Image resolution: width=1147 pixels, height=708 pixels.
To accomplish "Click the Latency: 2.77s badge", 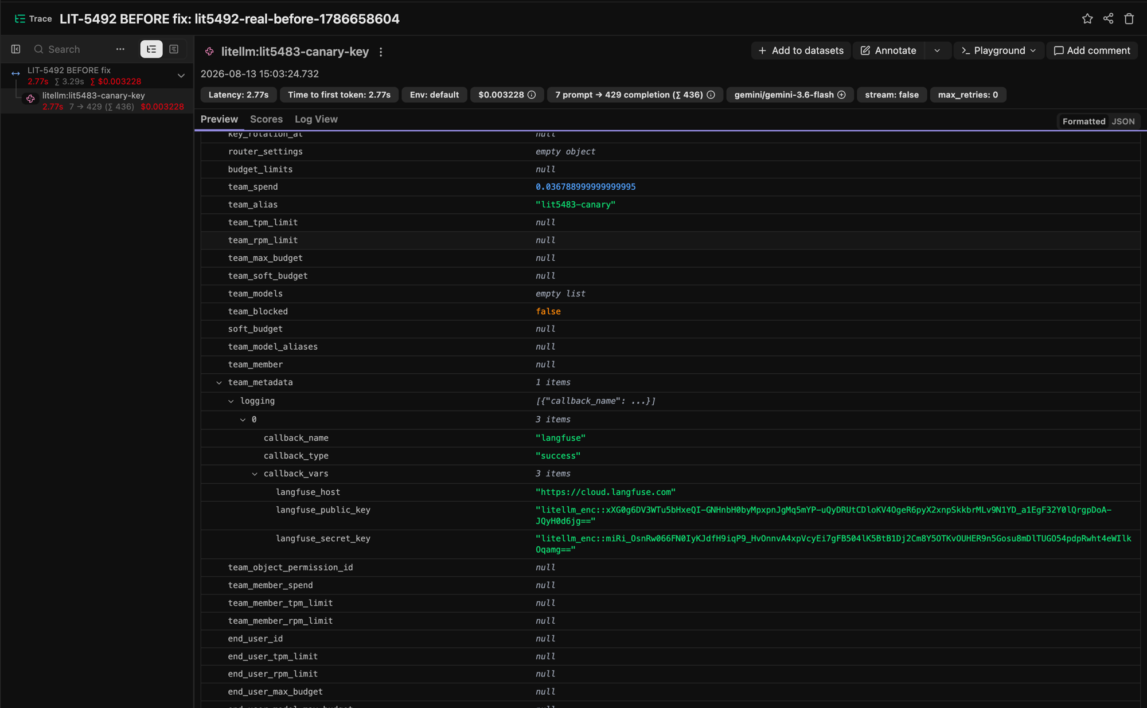I will pos(239,95).
